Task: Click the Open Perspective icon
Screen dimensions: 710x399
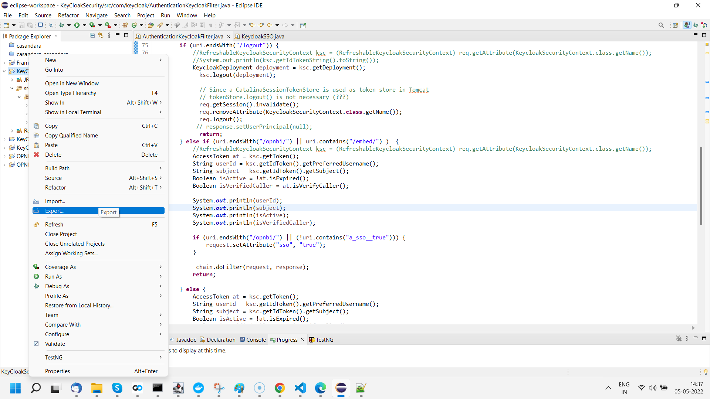Action: (676, 25)
